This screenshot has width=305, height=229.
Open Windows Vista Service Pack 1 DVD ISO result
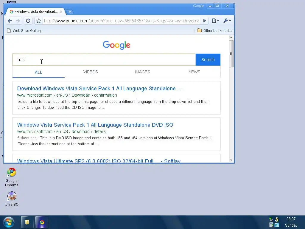(x=95, y=125)
